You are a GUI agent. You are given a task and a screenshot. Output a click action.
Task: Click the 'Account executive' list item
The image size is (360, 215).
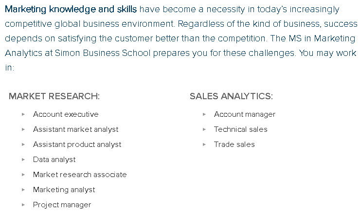66,114
